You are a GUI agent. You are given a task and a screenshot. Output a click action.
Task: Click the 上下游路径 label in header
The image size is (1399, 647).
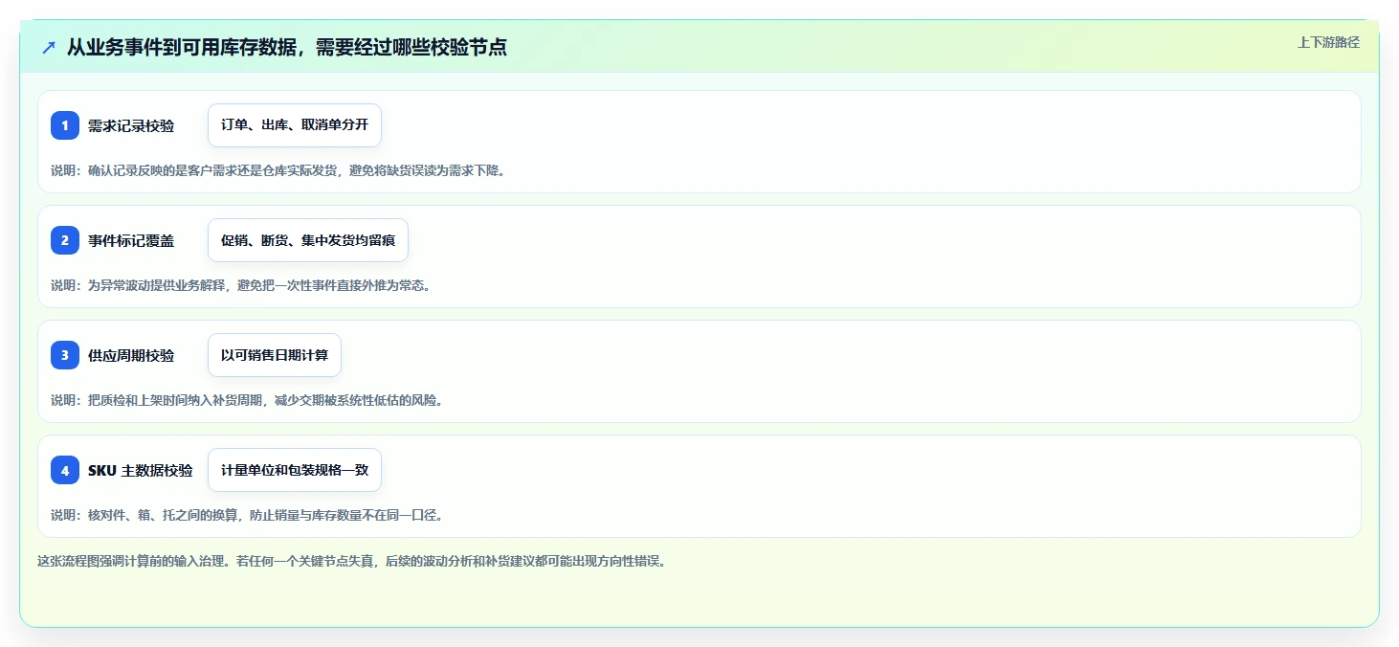coord(1328,42)
